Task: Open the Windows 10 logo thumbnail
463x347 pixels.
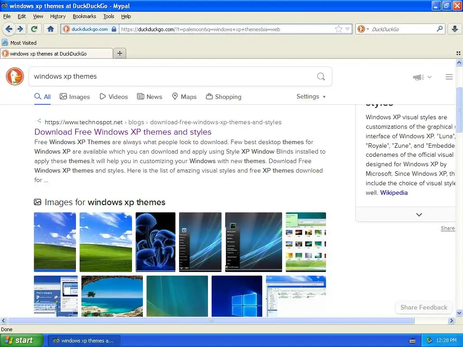Action: point(237,296)
